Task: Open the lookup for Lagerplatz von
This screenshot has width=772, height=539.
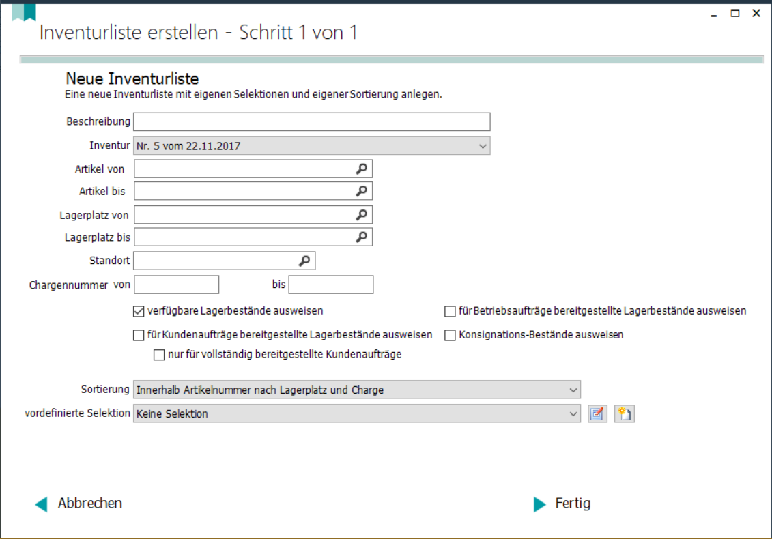Action: click(361, 215)
